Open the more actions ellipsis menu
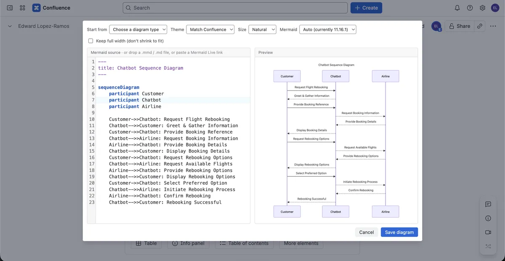 (x=493, y=26)
